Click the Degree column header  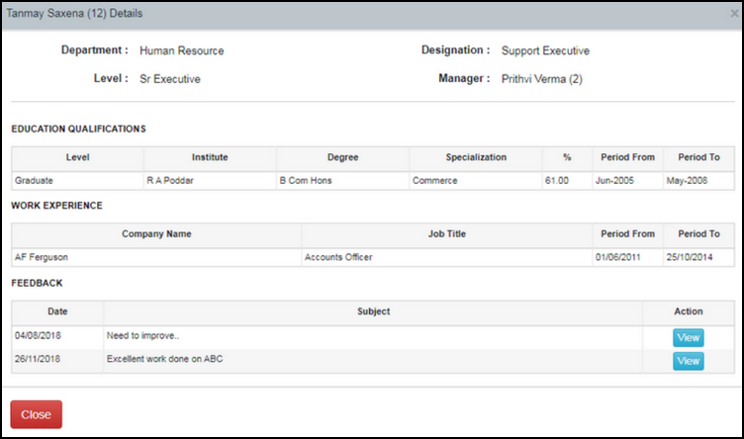coord(342,157)
